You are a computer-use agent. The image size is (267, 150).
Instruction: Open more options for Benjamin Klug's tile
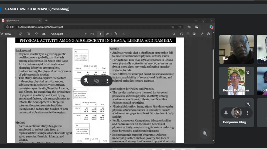point(247,113)
